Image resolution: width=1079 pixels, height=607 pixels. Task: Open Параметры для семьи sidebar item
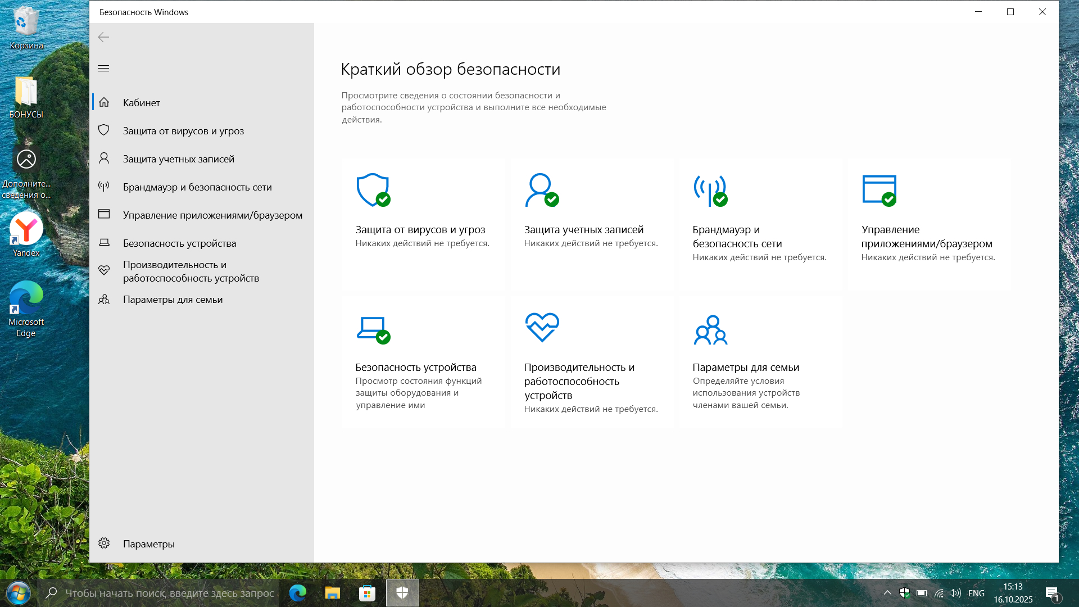pyautogui.click(x=173, y=300)
